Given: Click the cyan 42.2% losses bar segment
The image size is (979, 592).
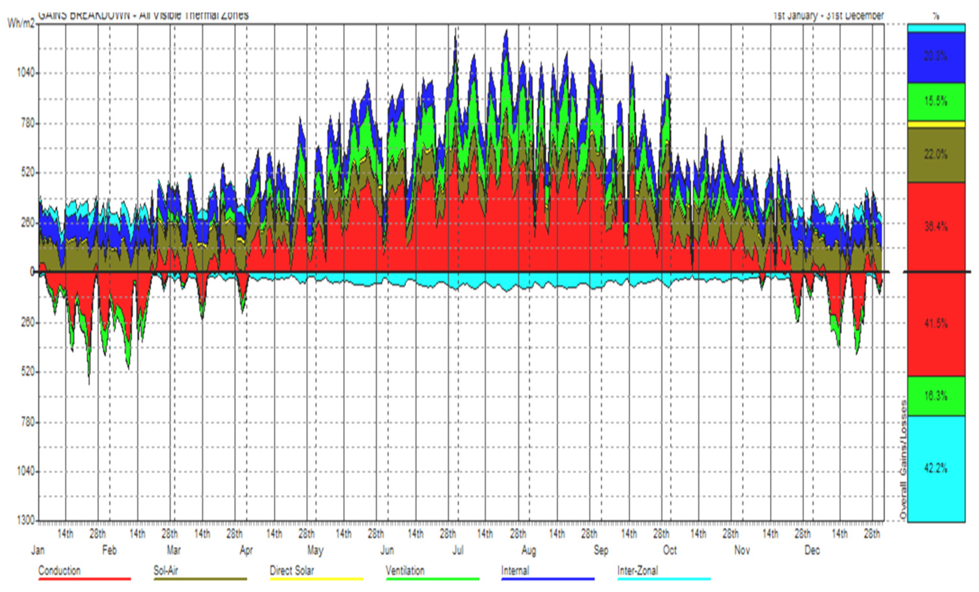Looking at the screenshot, I should click(936, 468).
